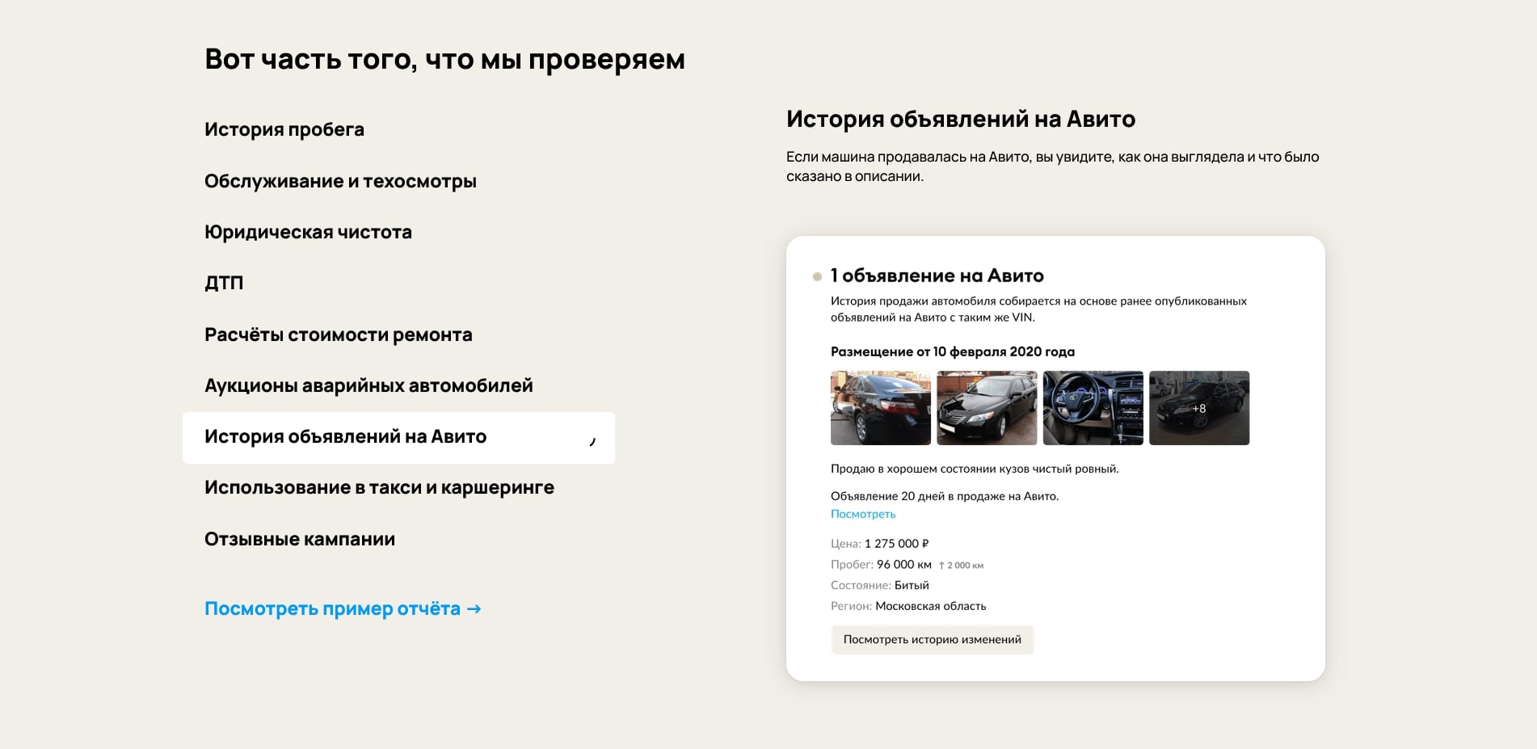Click the right-side История объявлений на Авито heading

tap(961, 119)
